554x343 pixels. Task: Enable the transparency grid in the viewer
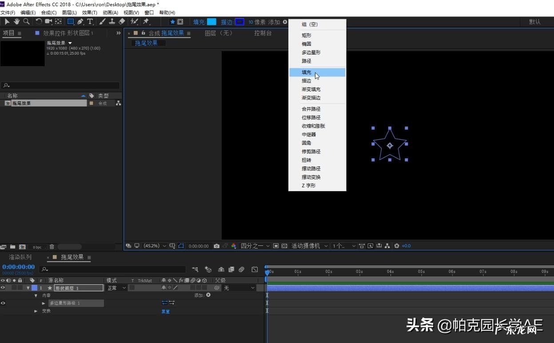(x=285, y=245)
